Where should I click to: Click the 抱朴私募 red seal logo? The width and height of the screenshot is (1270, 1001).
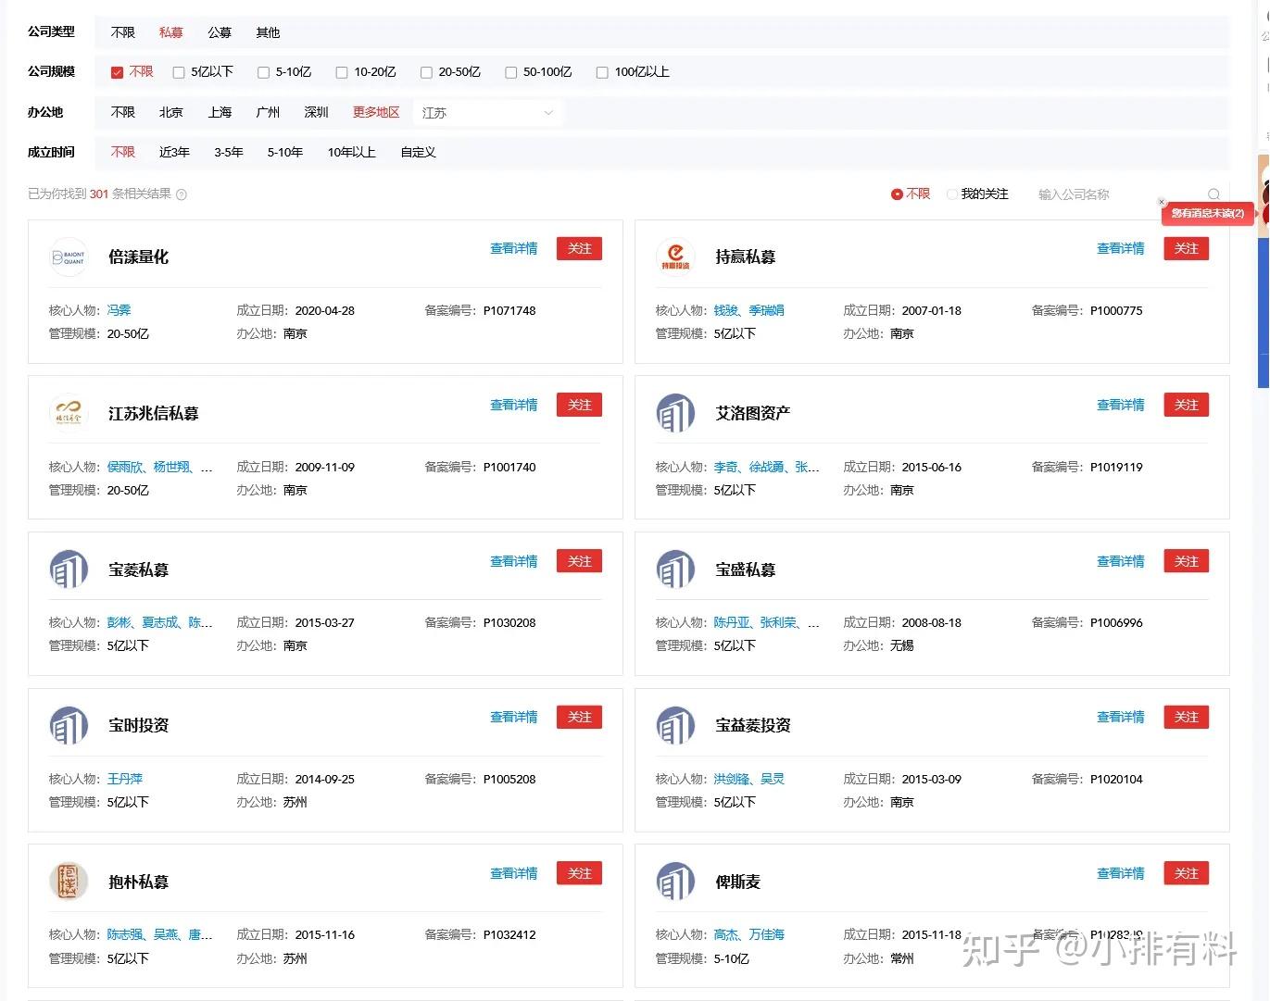point(69,881)
